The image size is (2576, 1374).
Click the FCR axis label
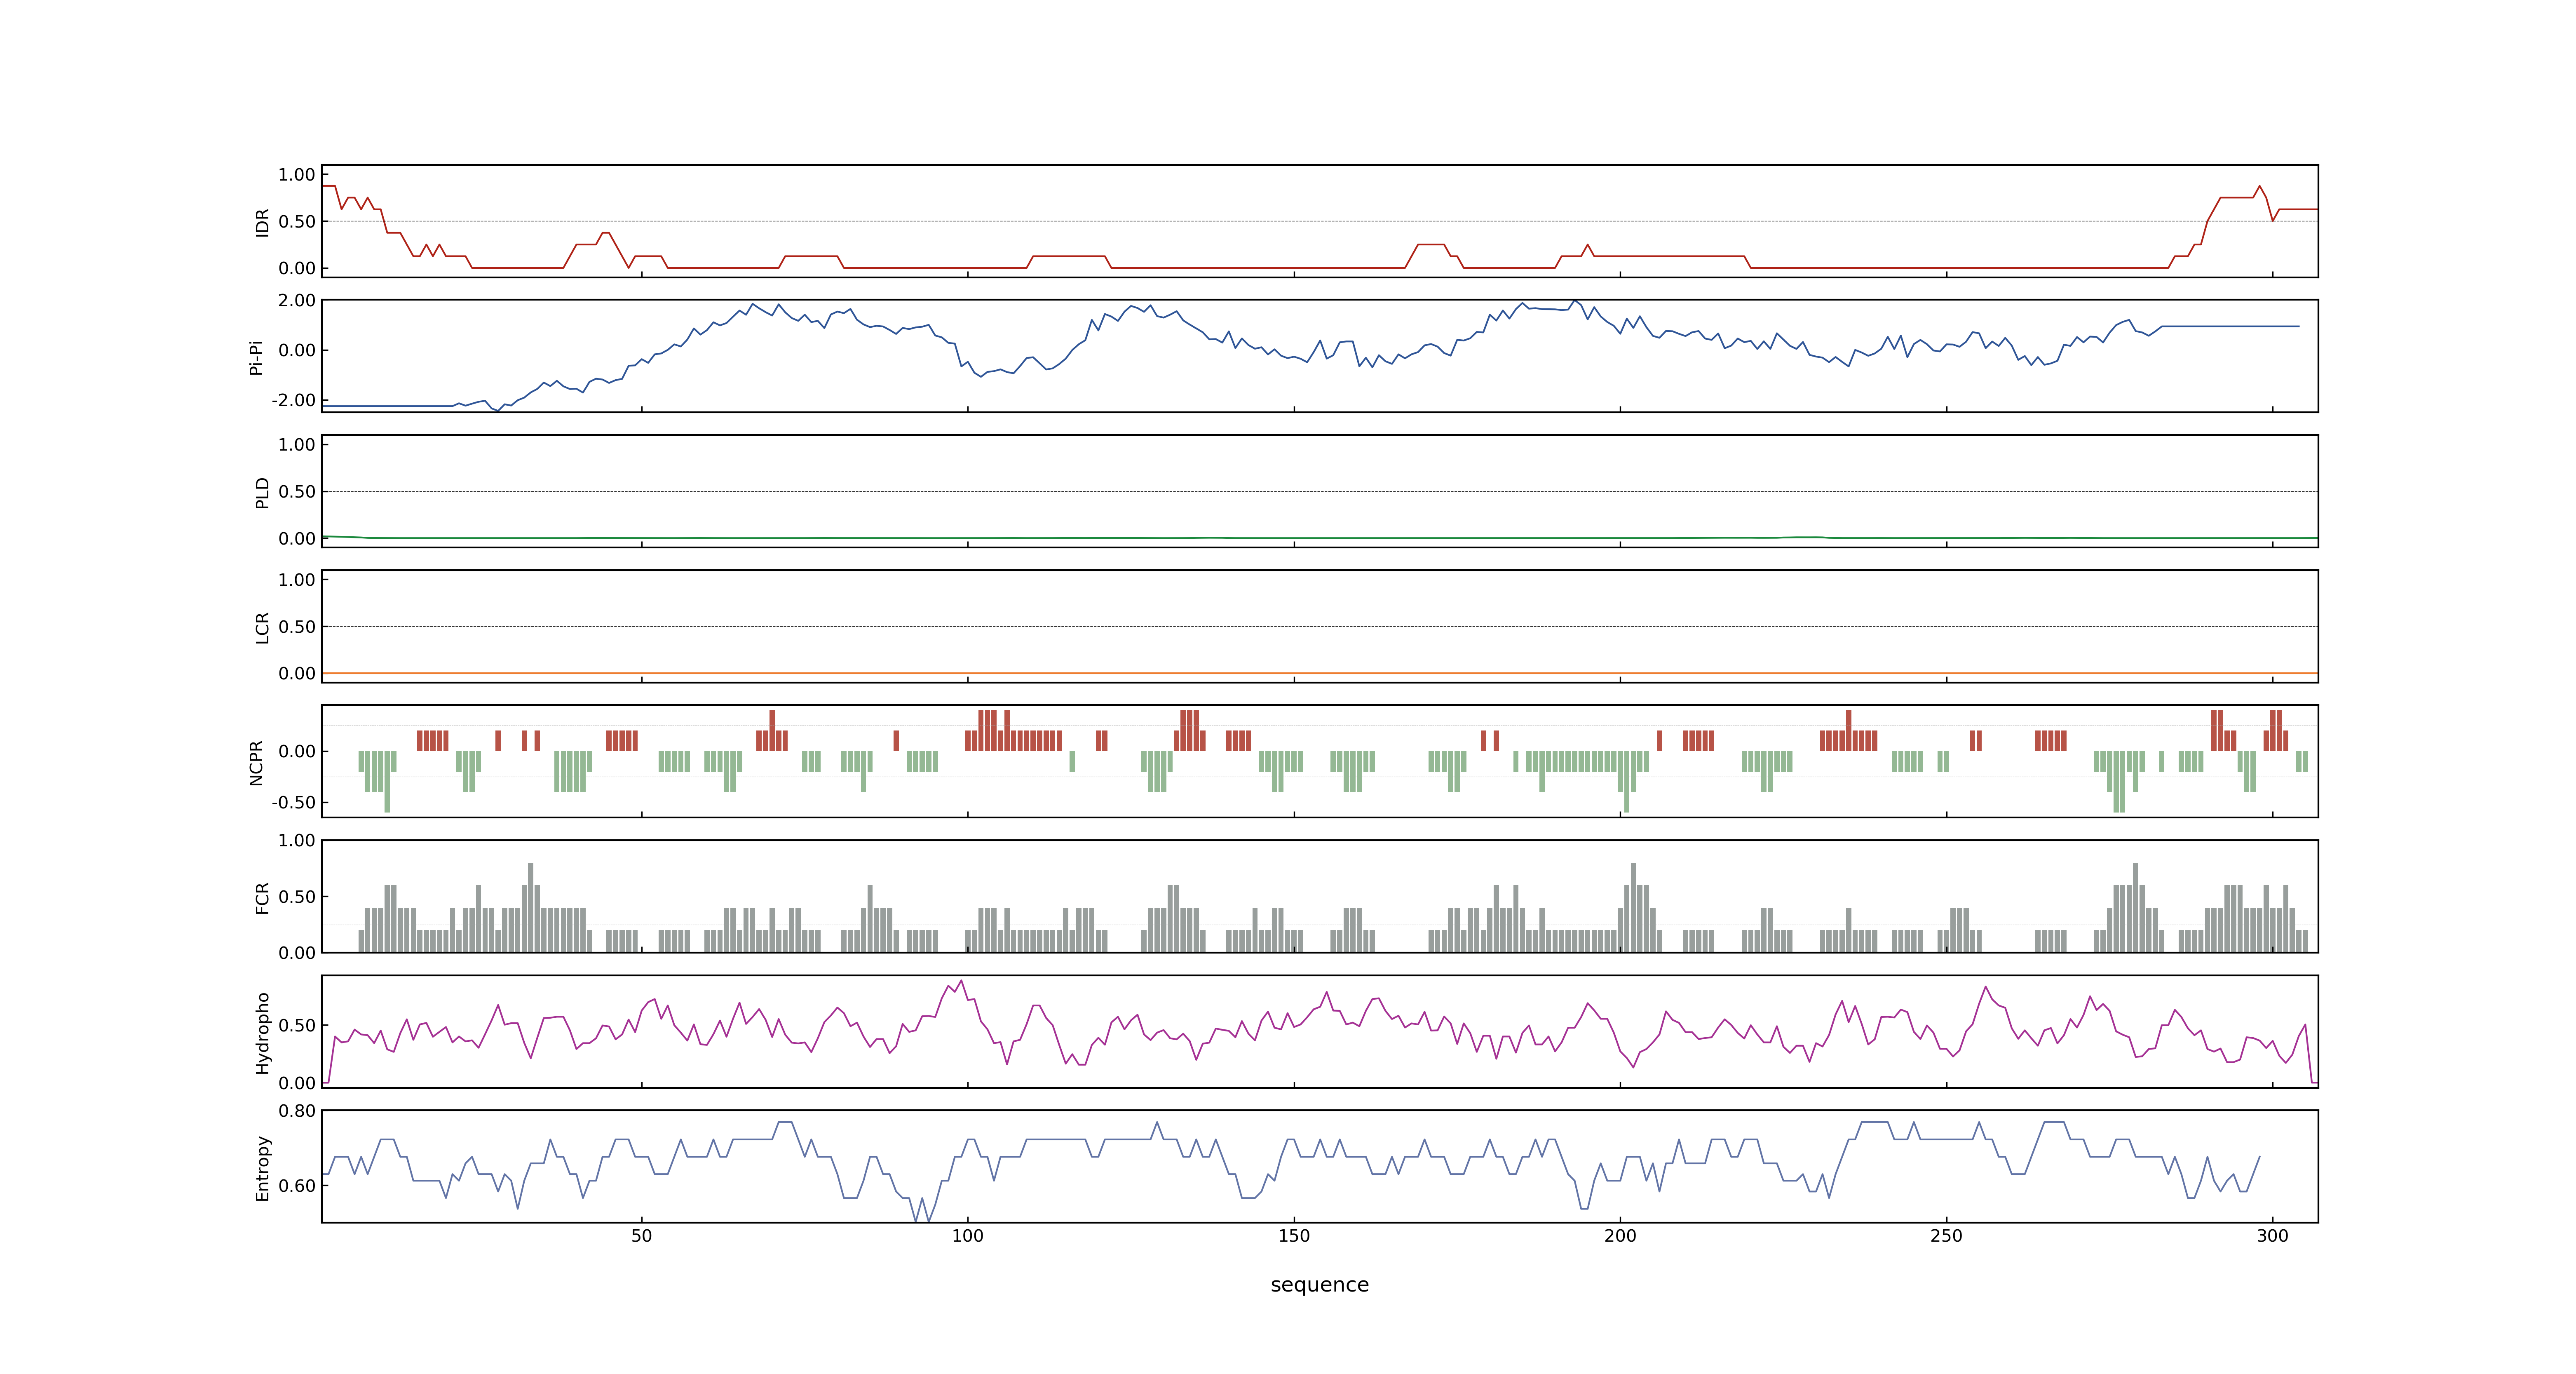click(262, 897)
